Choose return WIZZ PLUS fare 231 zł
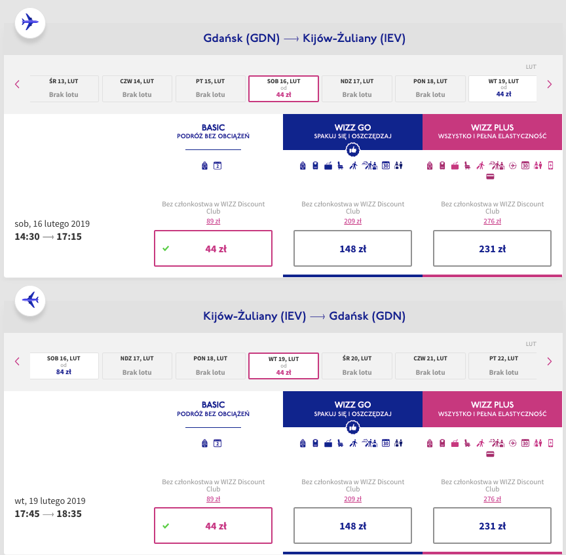 [x=493, y=526]
